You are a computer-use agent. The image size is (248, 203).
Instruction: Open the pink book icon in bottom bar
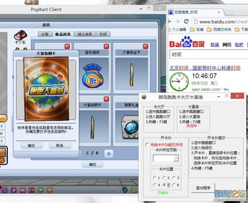(23, 190)
